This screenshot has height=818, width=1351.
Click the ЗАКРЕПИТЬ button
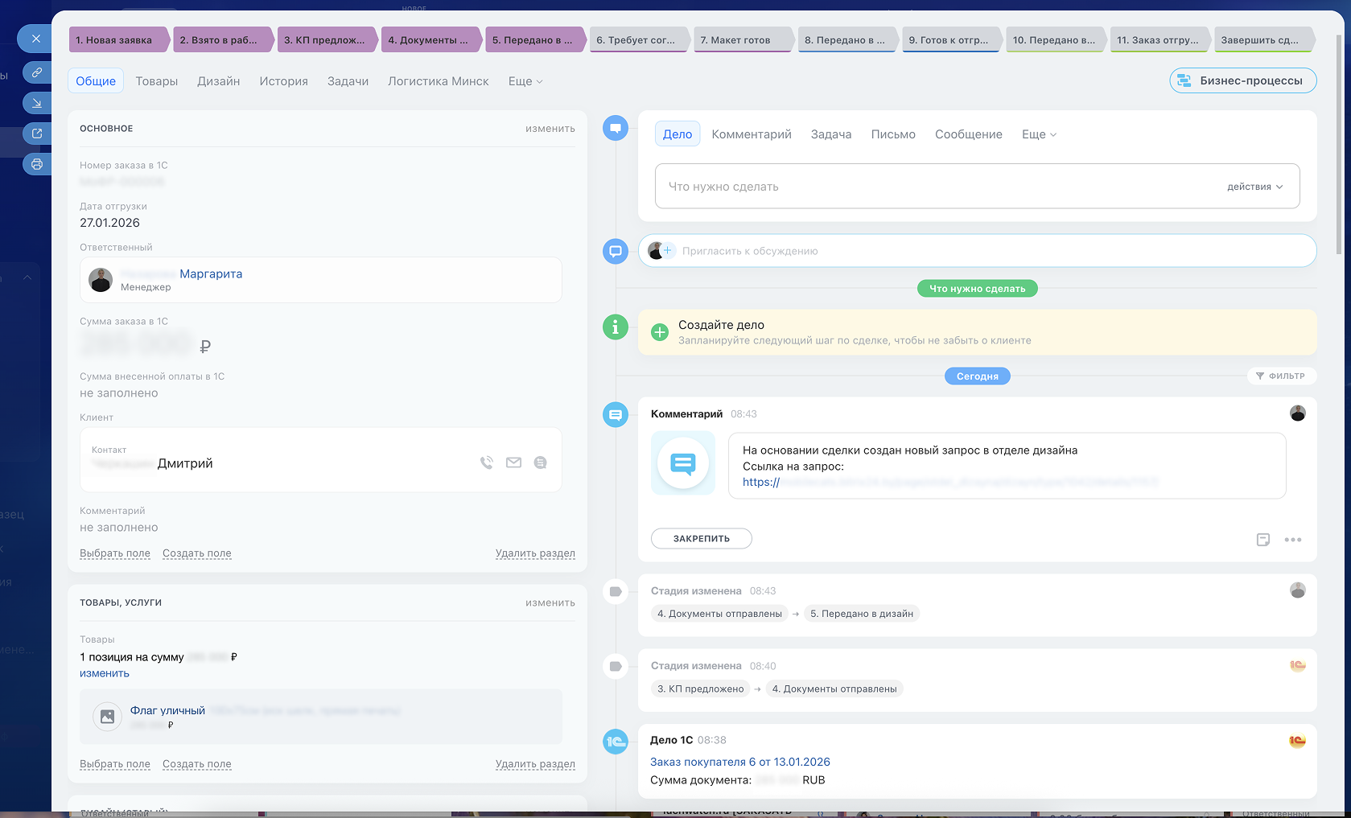[x=702, y=539]
